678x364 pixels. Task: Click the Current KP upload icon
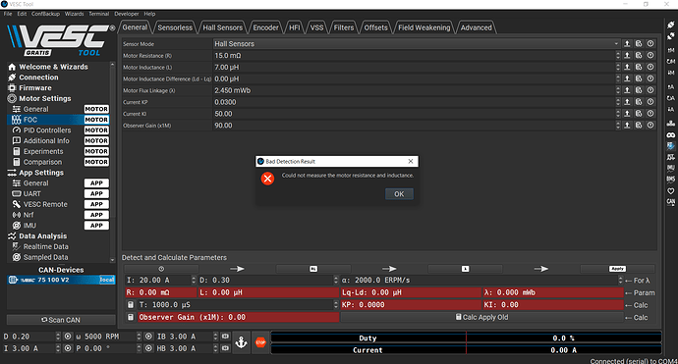click(627, 102)
